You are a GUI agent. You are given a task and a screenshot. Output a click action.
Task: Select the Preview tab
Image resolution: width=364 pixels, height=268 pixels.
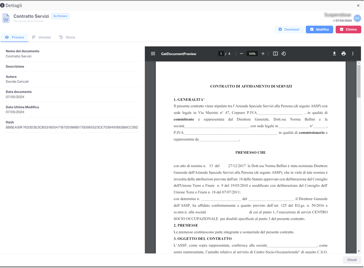pyautogui.click(x=14, y=37)
